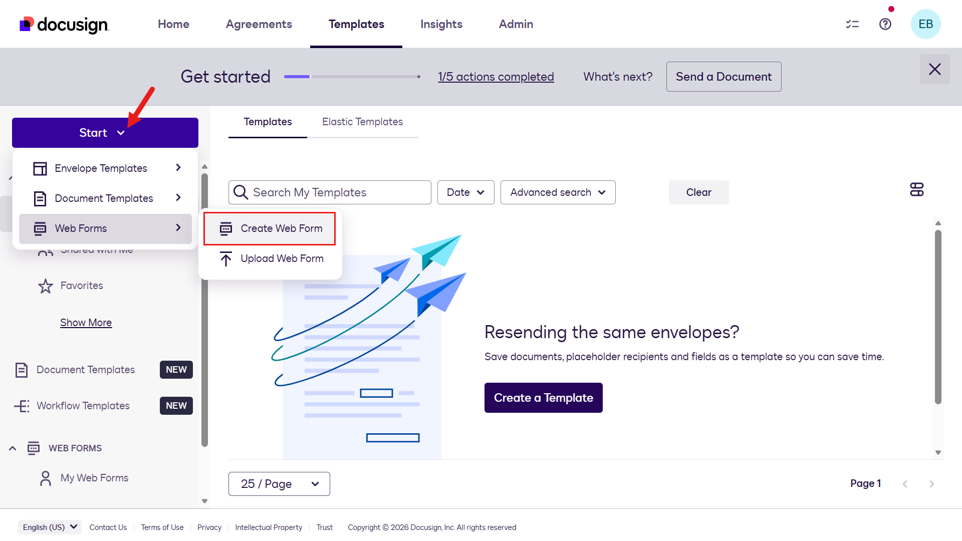Image resolution: width=962 pixels, height=541 pixels.
Task: Click Send a Document button
Action: pyautogui.click(x=724, y=77)
